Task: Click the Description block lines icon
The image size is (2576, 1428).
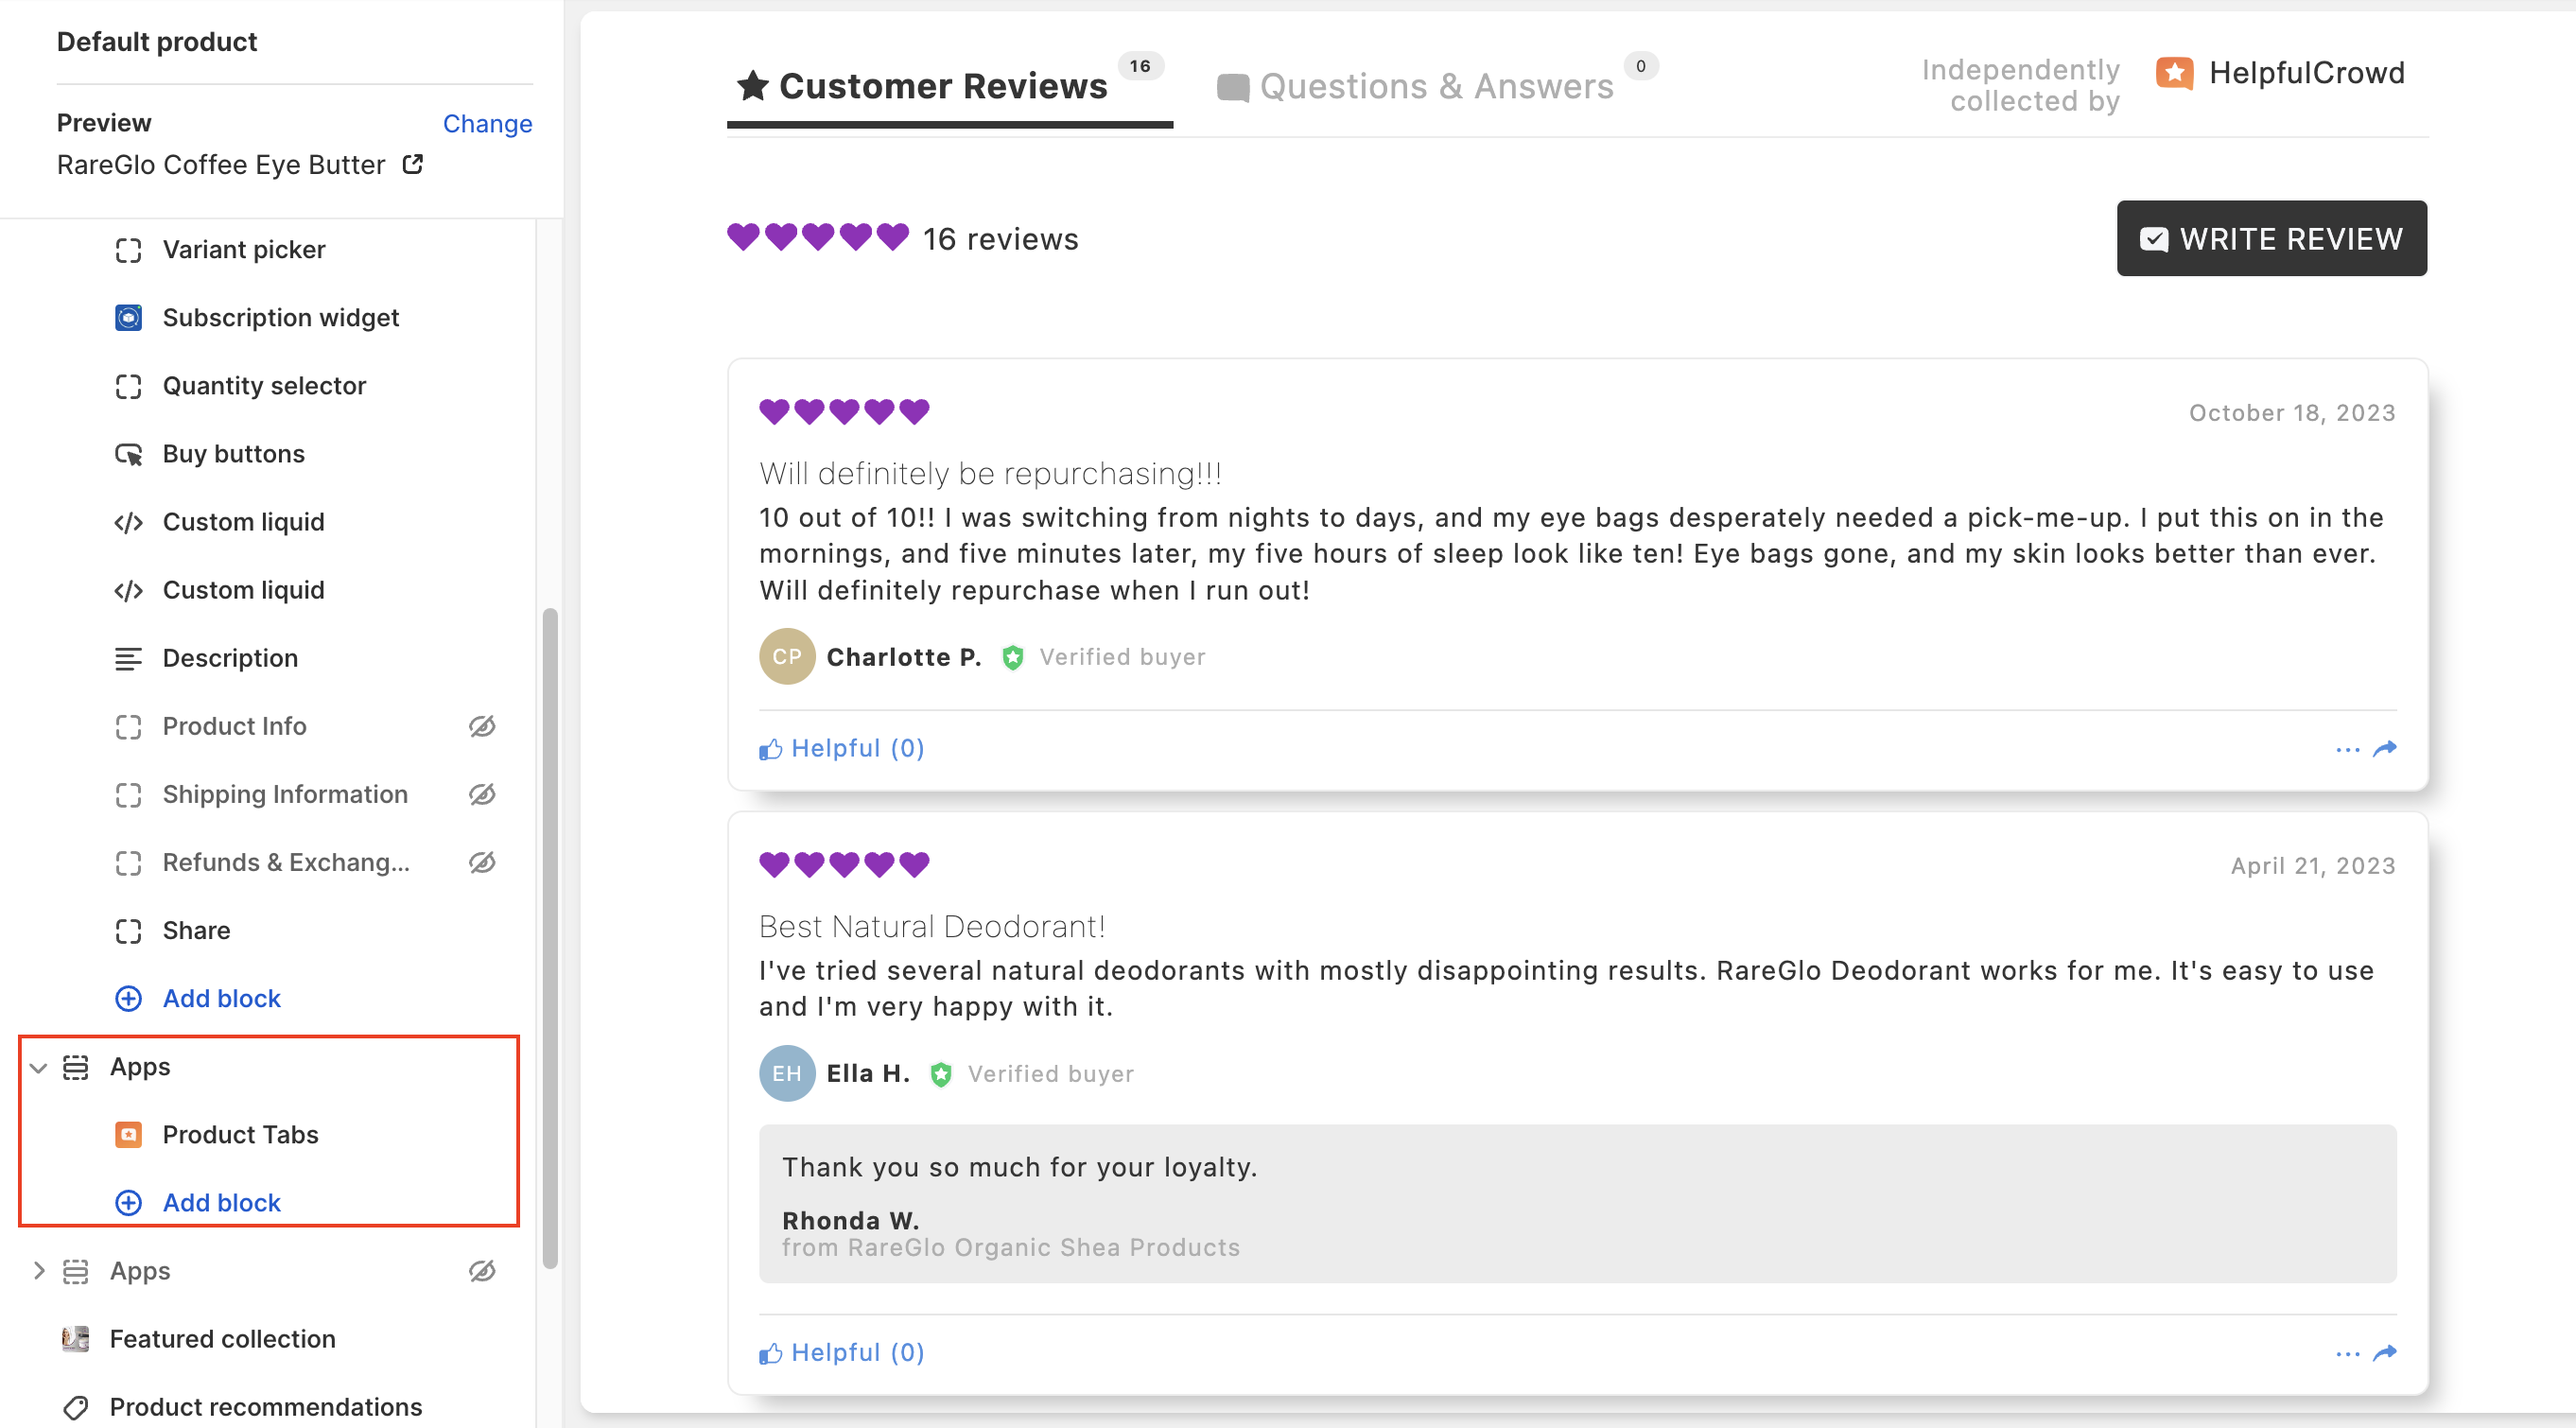Action: click(x=128, y=658)
